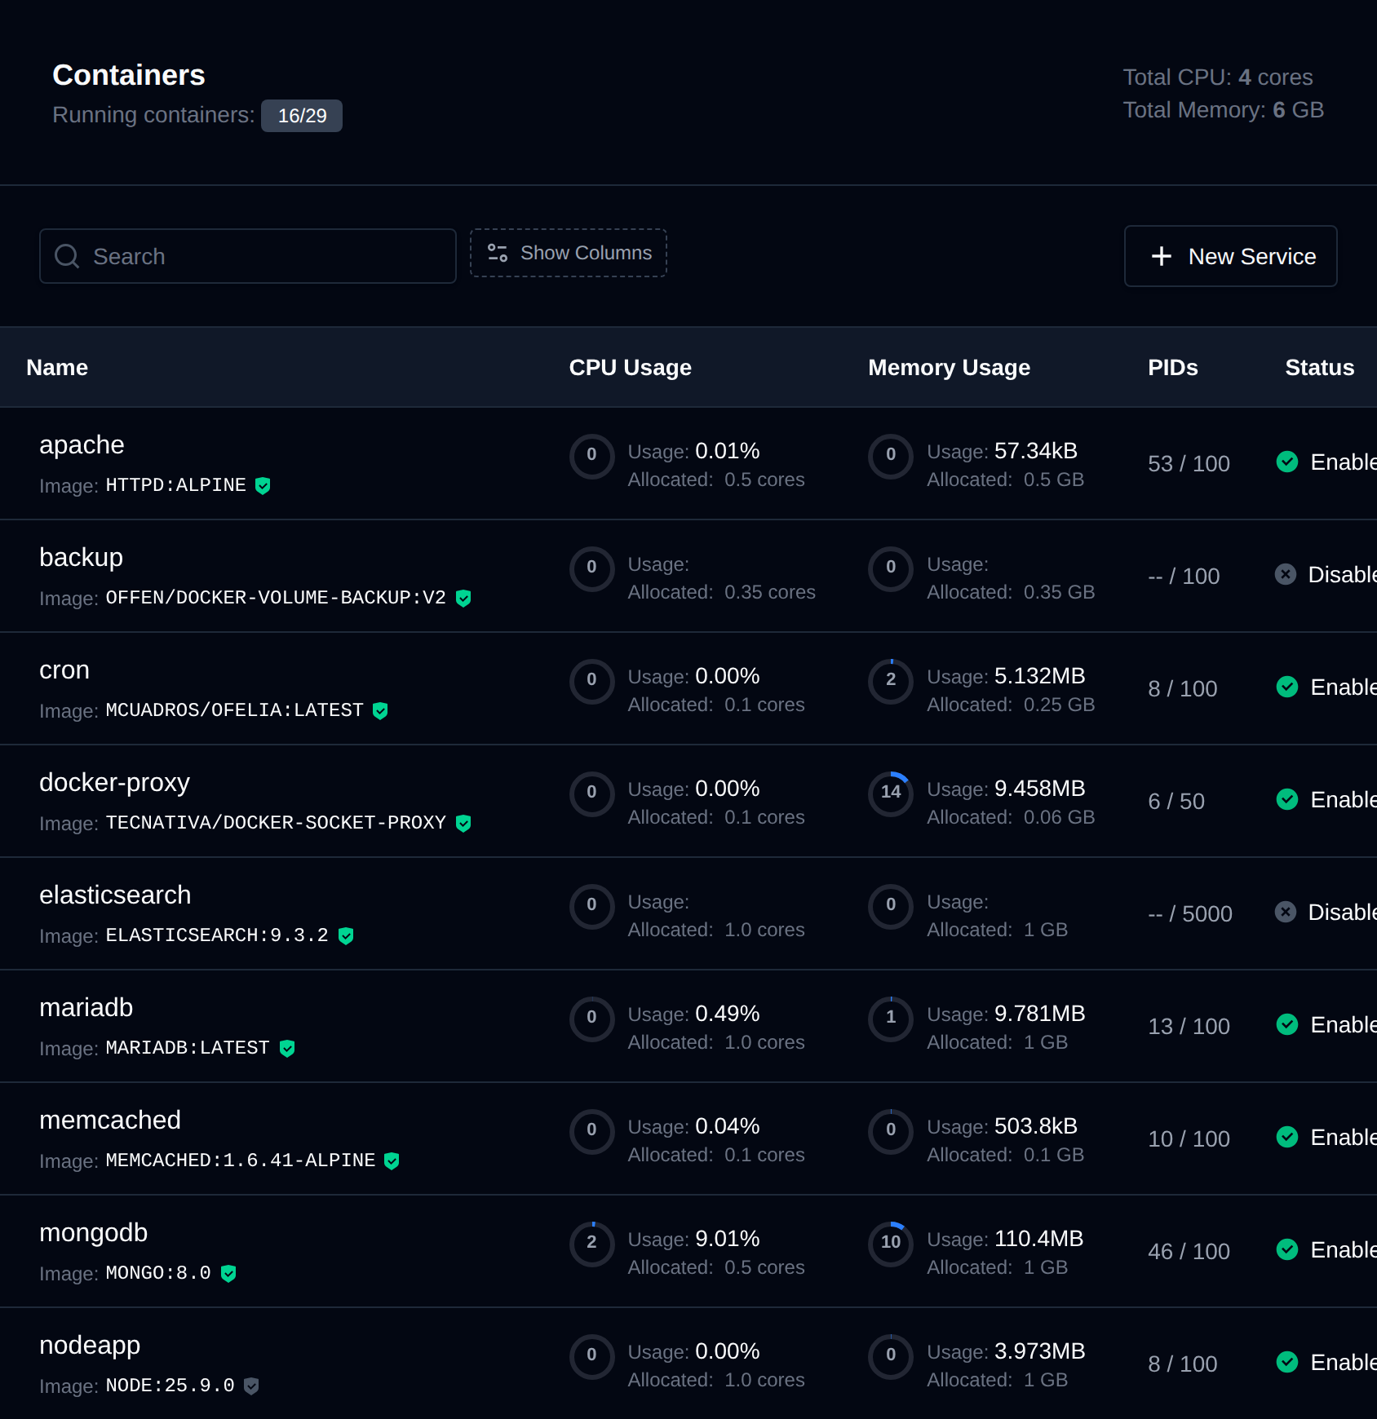Click elasticsearch PIDs value -- / 5000
This screenshot has width=1377, height=1419.
coord(1190,914)
